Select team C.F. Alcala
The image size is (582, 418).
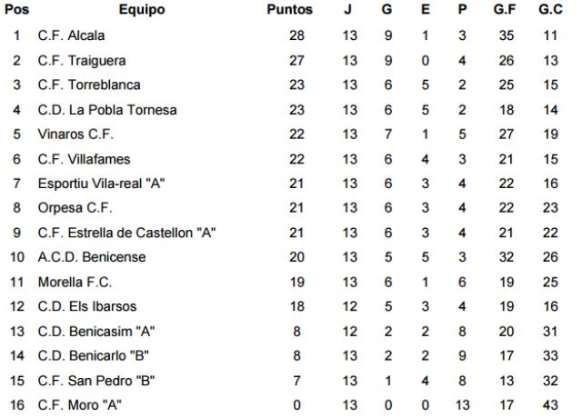(x=72, y=35)
